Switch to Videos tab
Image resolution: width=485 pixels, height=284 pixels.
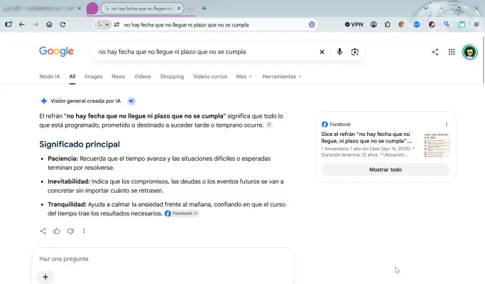143,76
